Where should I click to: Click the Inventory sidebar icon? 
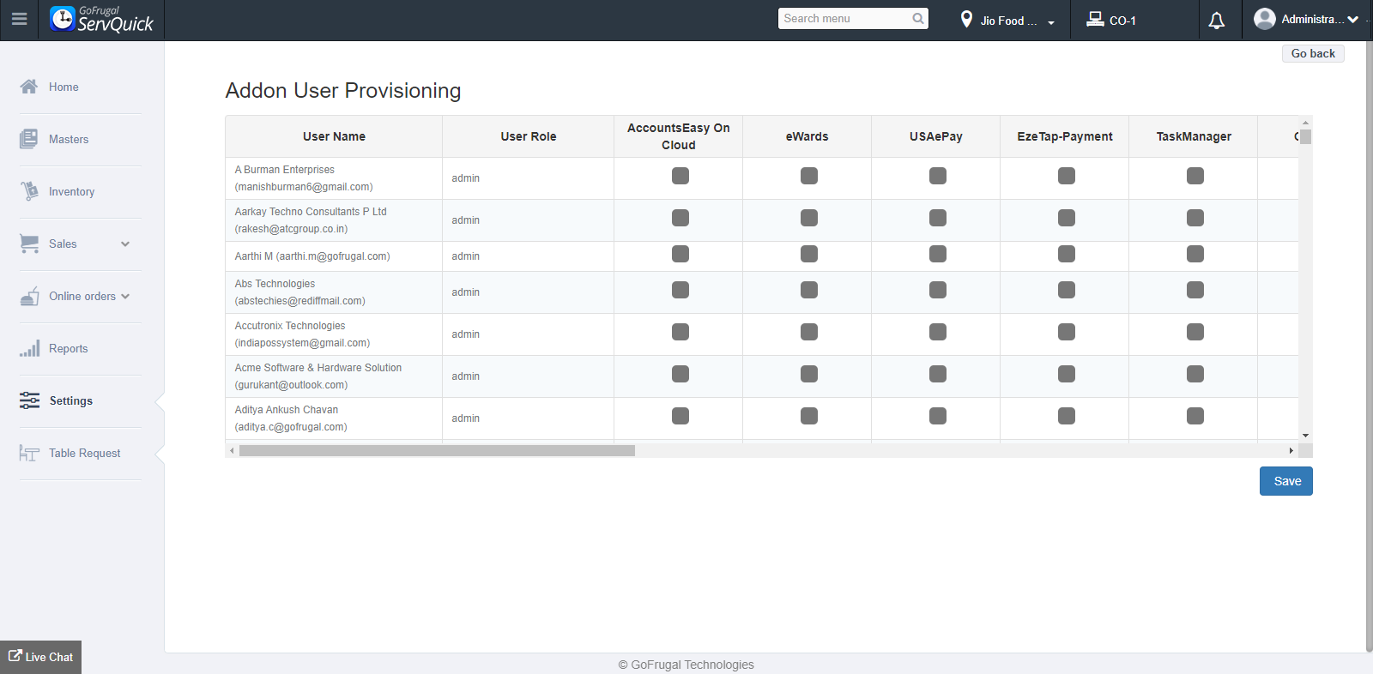[29, 191]
